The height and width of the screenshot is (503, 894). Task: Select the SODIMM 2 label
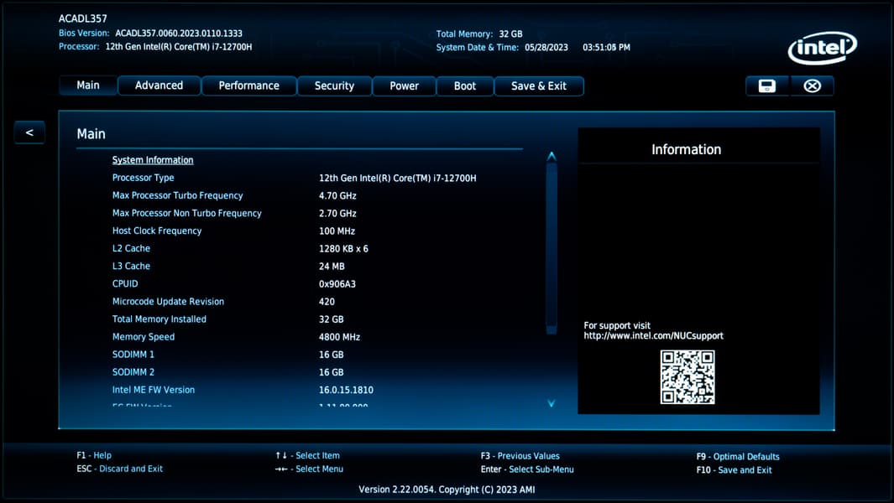pos(133,372)
